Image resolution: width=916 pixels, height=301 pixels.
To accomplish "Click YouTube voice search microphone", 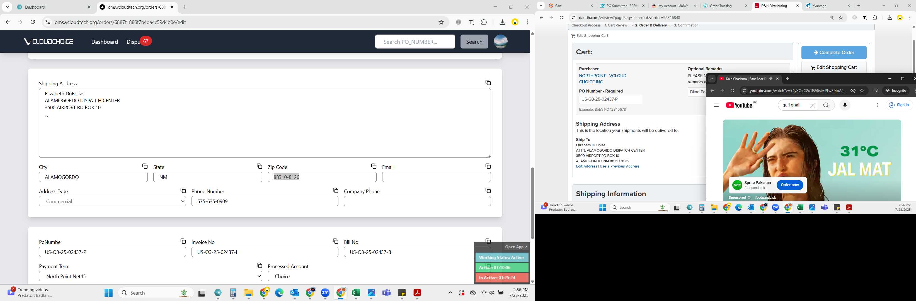I will [x=845, y=105].
